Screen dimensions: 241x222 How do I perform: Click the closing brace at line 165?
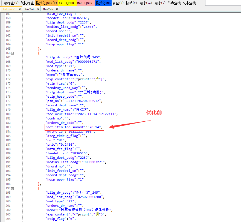coord(39,49)
